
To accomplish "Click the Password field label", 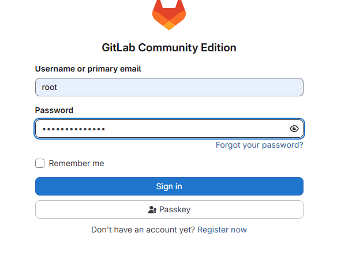I will pyautogui.click(x=54, y=110).
